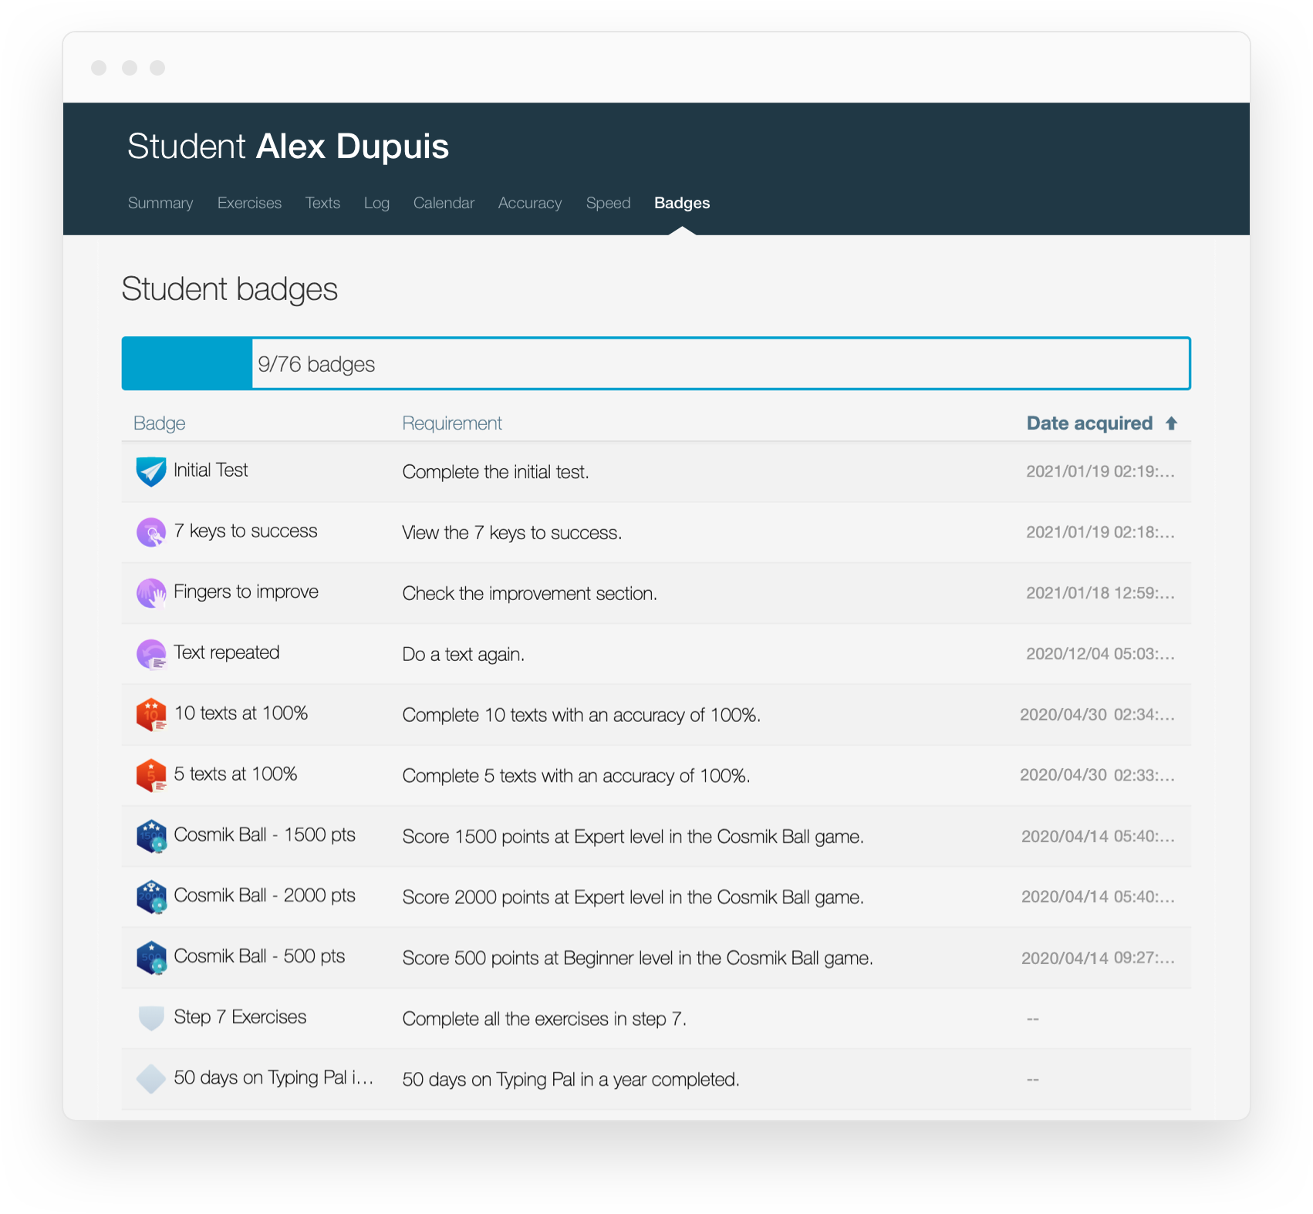The width and height of the screenshot is (1313, 1214).
Task: Open the Accuracy tab
Action: point(530,203)
